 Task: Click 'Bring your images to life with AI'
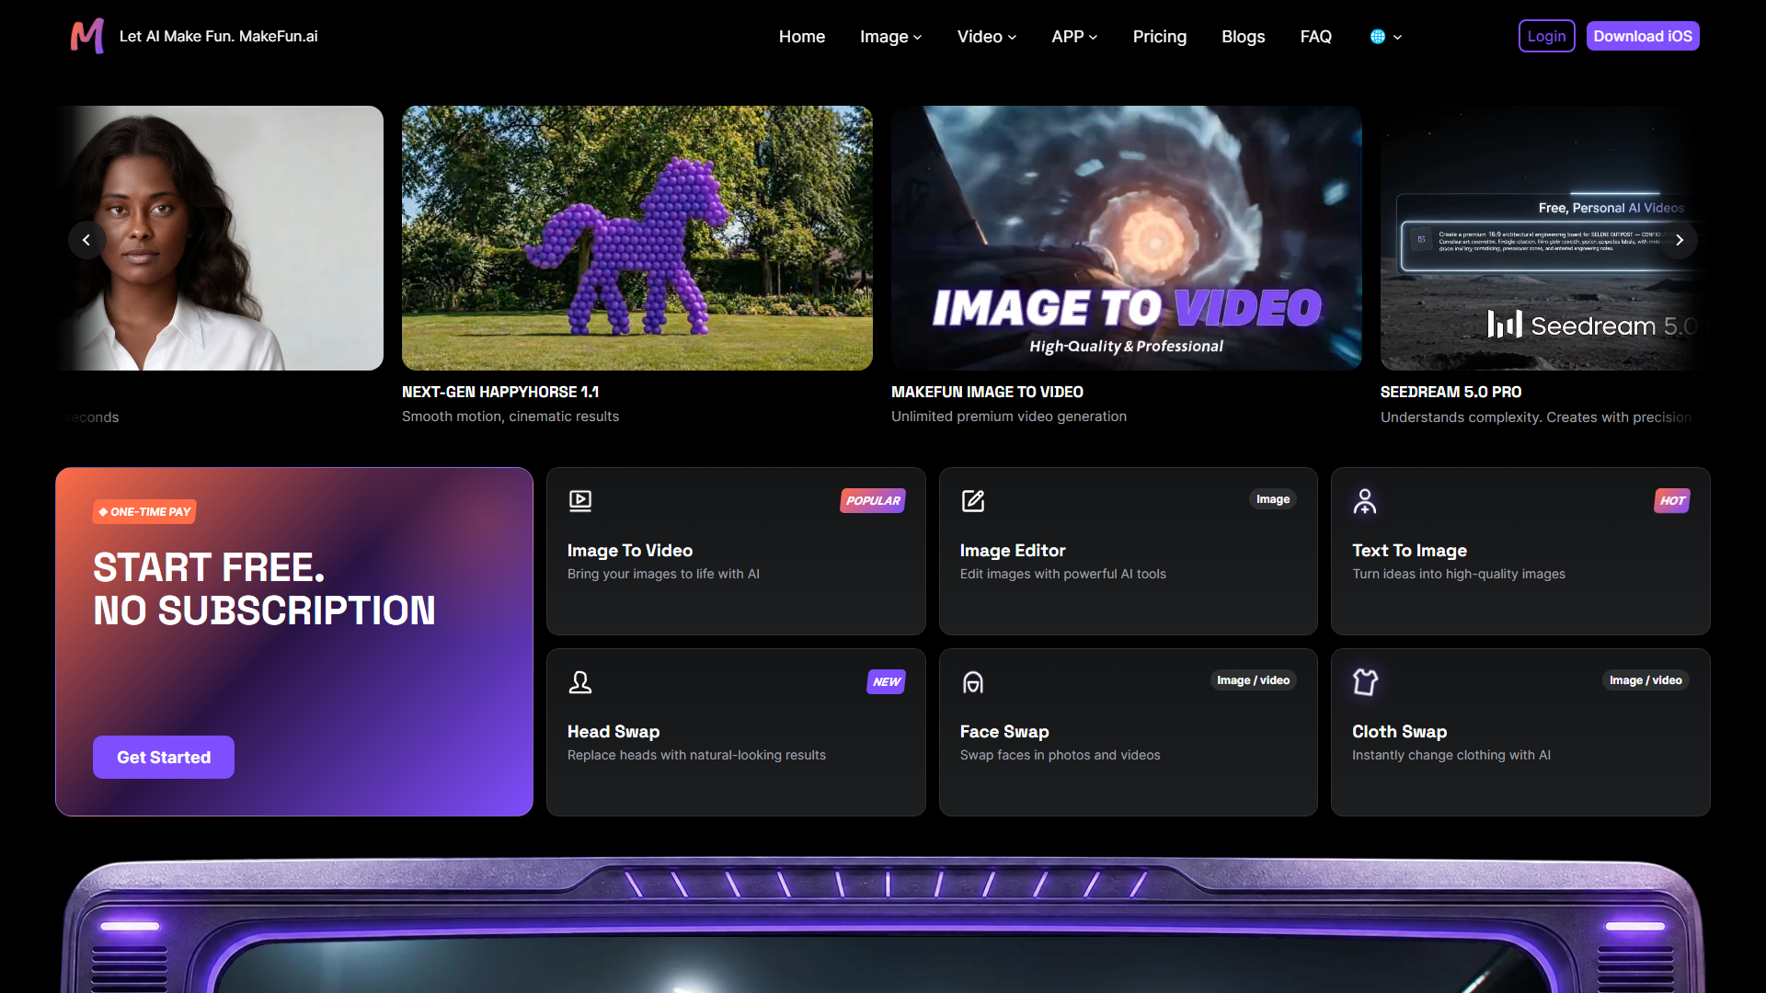663,574
